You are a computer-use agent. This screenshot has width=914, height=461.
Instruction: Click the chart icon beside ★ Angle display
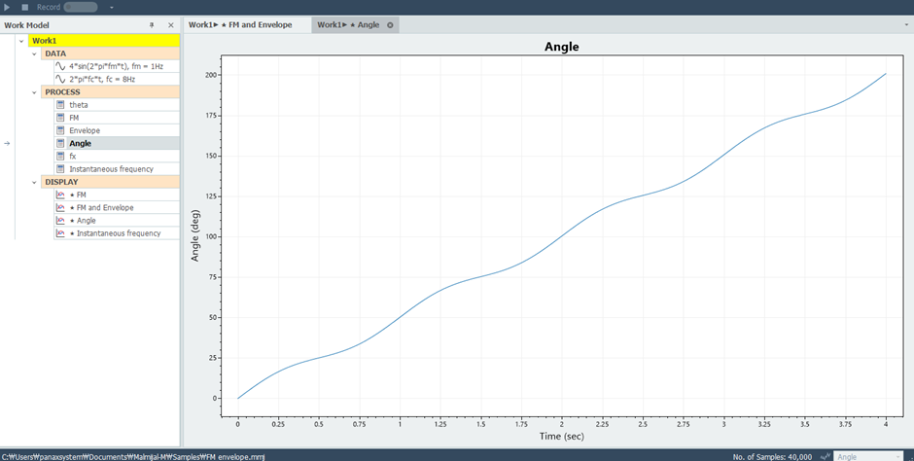[60, 221]
